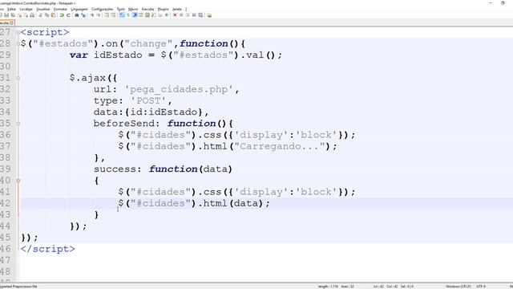Image resolution: width=513 pixels, height=289 pixels.
Task: Toggle the file monitoring eye icon
Action: pyautogui.click(x=167, y=15)
